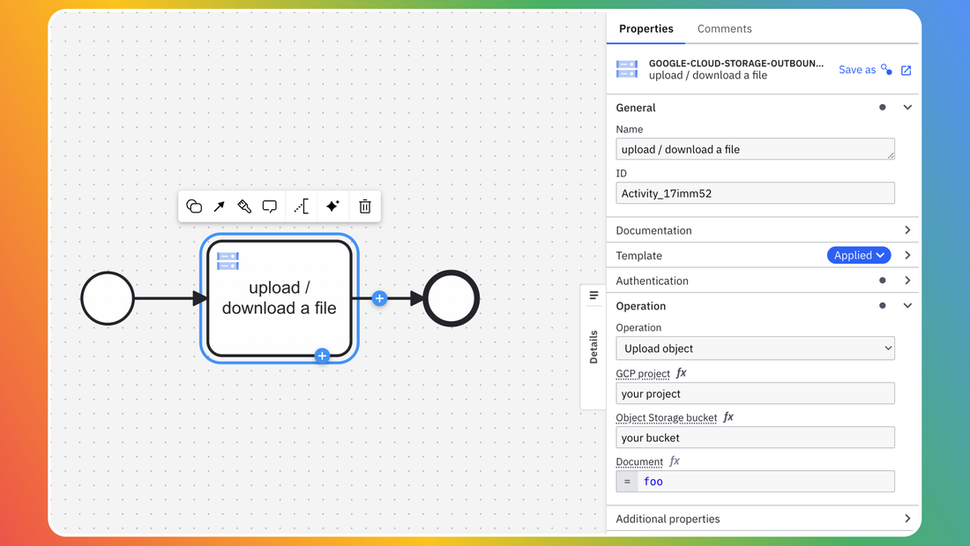Click the connector icon inside the task box
The image size is (970, 546).
coord(228,261)
